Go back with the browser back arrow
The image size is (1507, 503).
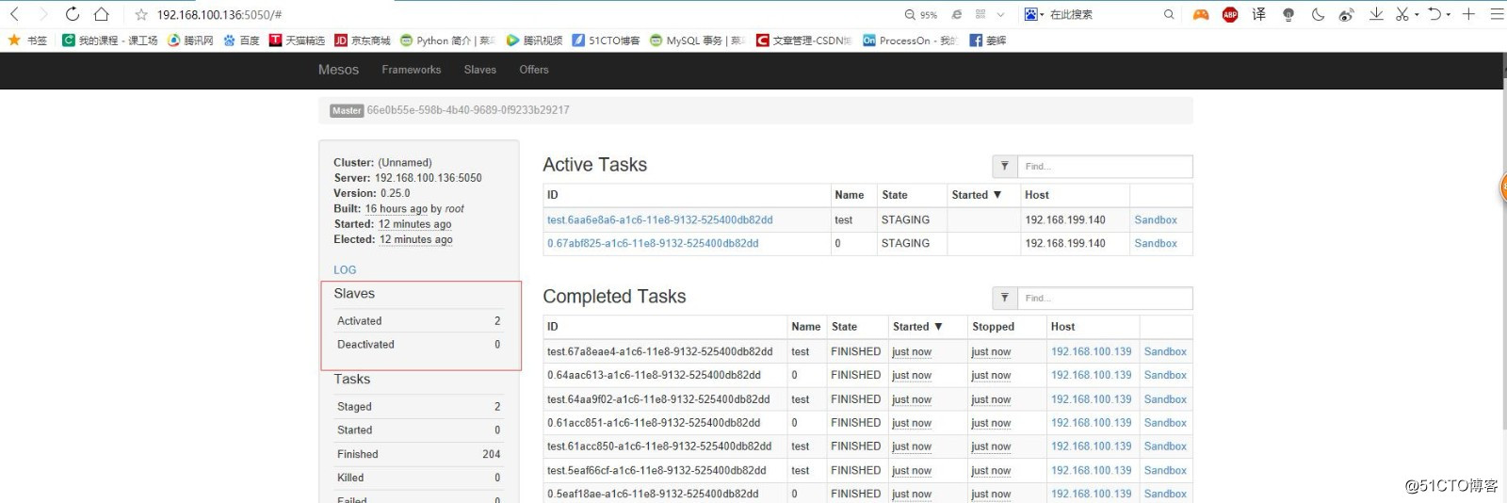[14, 14]
